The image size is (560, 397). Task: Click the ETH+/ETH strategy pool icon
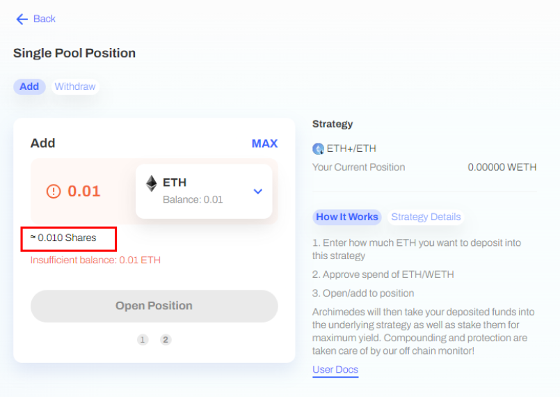pyautogui.click(x=318, y=148)
